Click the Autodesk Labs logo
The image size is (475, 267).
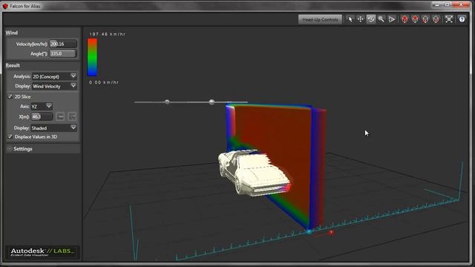[43, 252]
